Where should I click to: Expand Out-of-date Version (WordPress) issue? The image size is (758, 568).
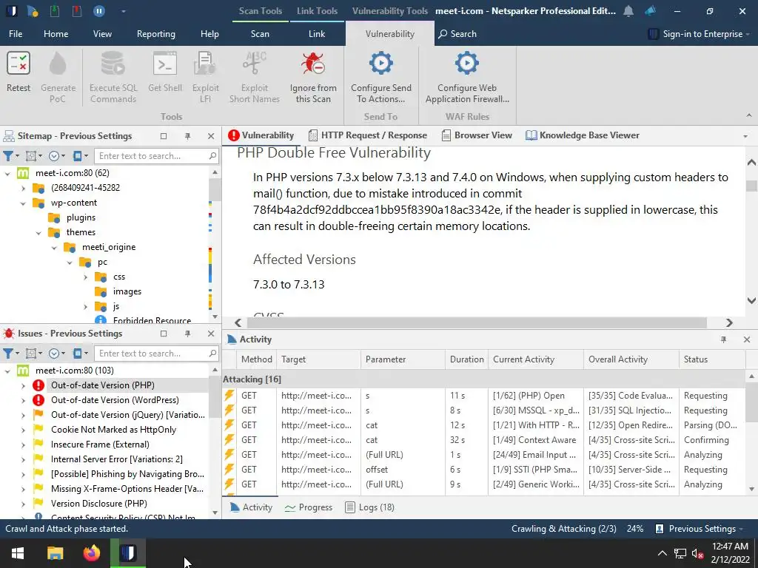pos(23,400)
